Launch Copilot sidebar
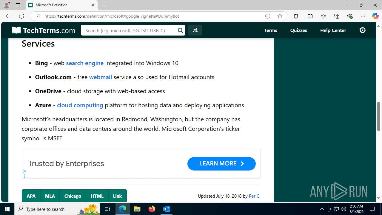 click(x=375, y=16)
